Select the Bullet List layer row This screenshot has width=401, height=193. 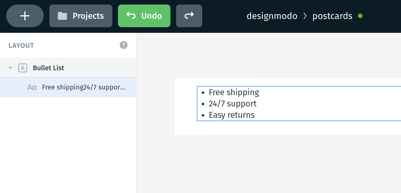(x=68, y=68)
